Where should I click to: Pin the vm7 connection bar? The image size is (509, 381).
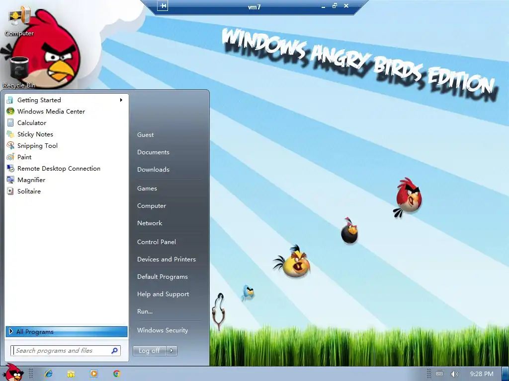163,5
